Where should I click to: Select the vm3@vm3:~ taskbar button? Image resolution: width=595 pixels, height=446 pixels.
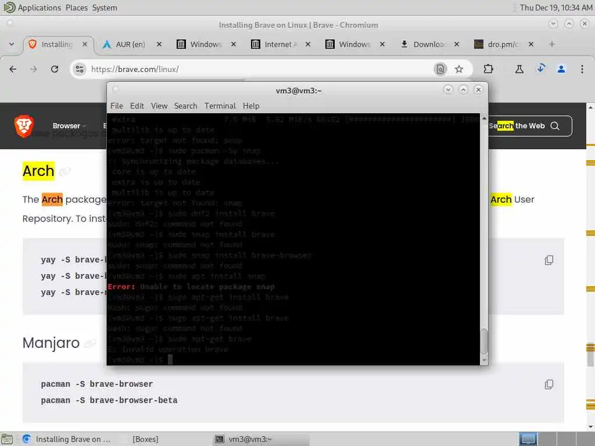pos(262,439)
